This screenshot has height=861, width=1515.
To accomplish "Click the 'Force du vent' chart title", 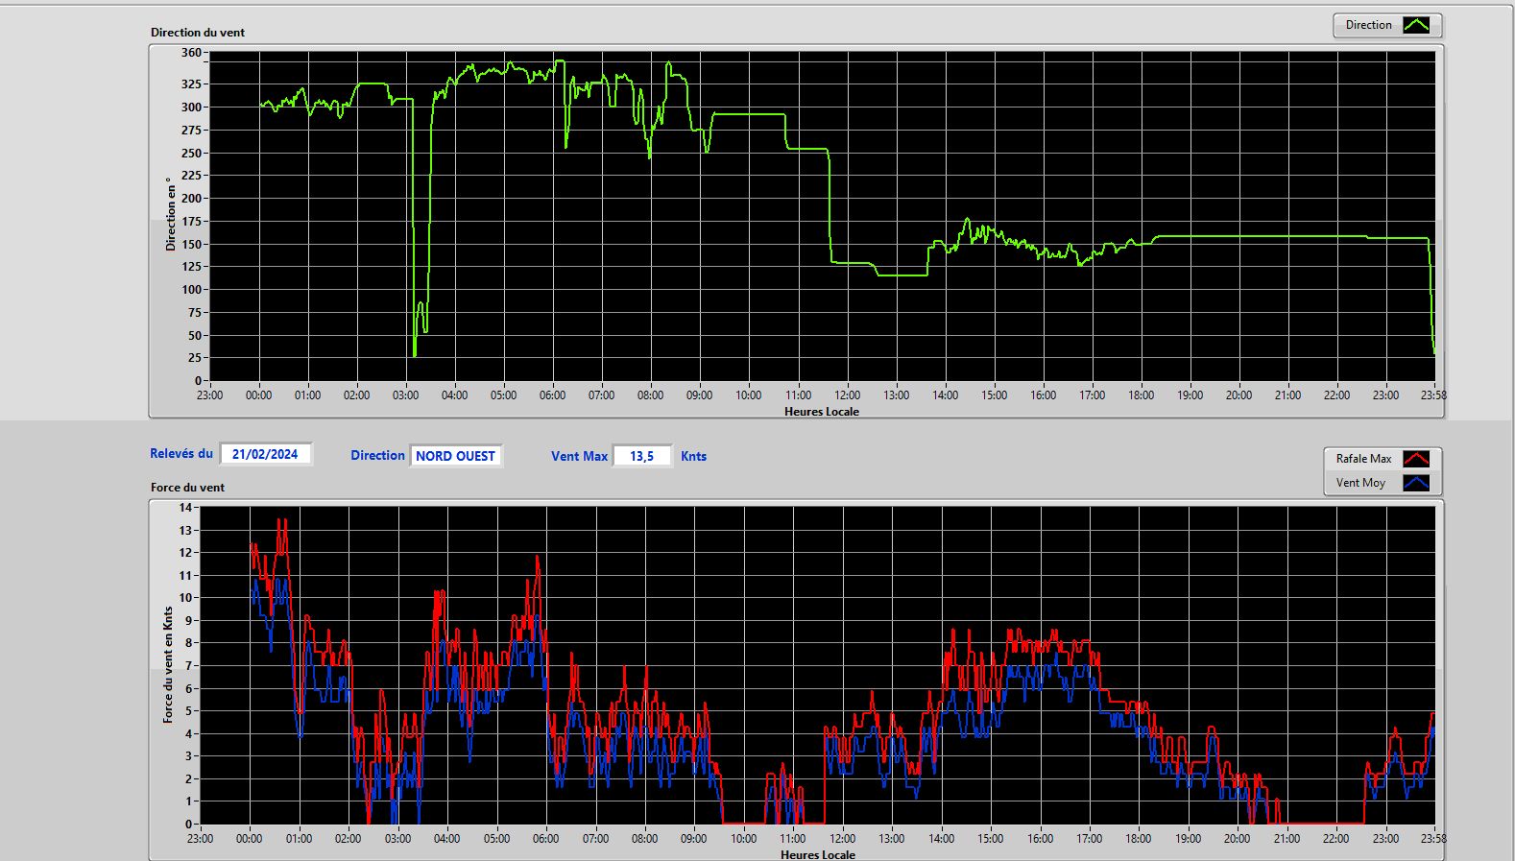I will pos(187,488).
